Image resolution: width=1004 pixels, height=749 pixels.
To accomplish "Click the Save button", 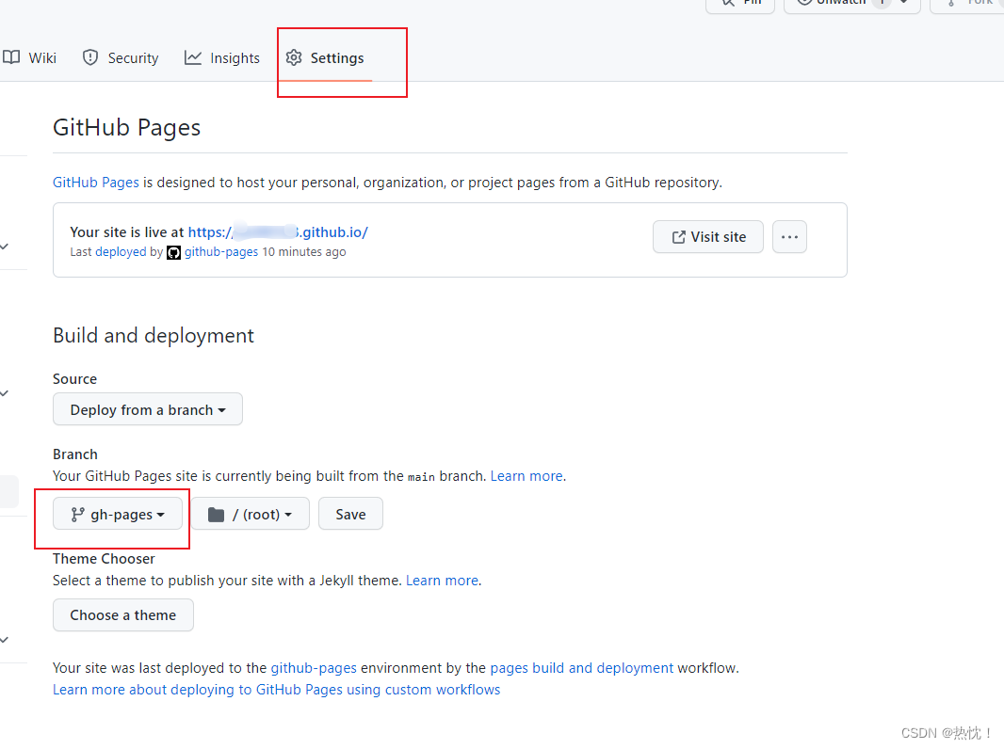I will click(350, 515).
